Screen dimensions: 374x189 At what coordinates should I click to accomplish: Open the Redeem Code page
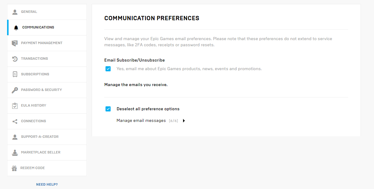pos(32,168)
